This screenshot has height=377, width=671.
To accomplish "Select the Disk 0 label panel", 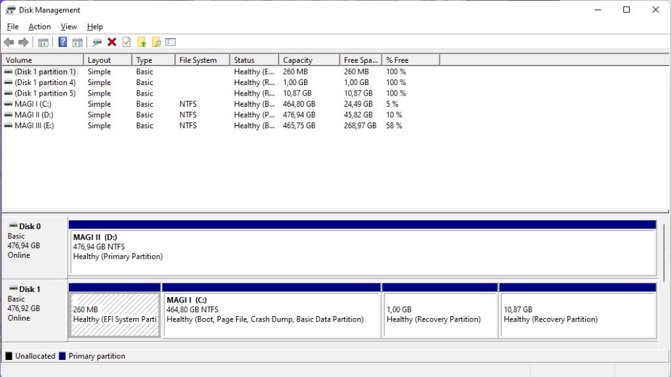I will point(35,248).
